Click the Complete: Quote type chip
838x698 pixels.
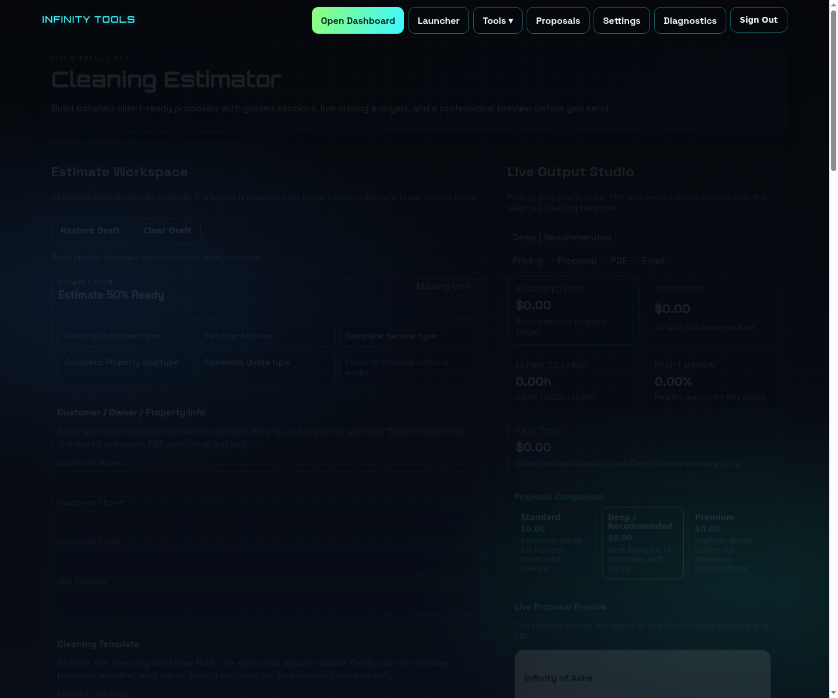tap(267, 367)
